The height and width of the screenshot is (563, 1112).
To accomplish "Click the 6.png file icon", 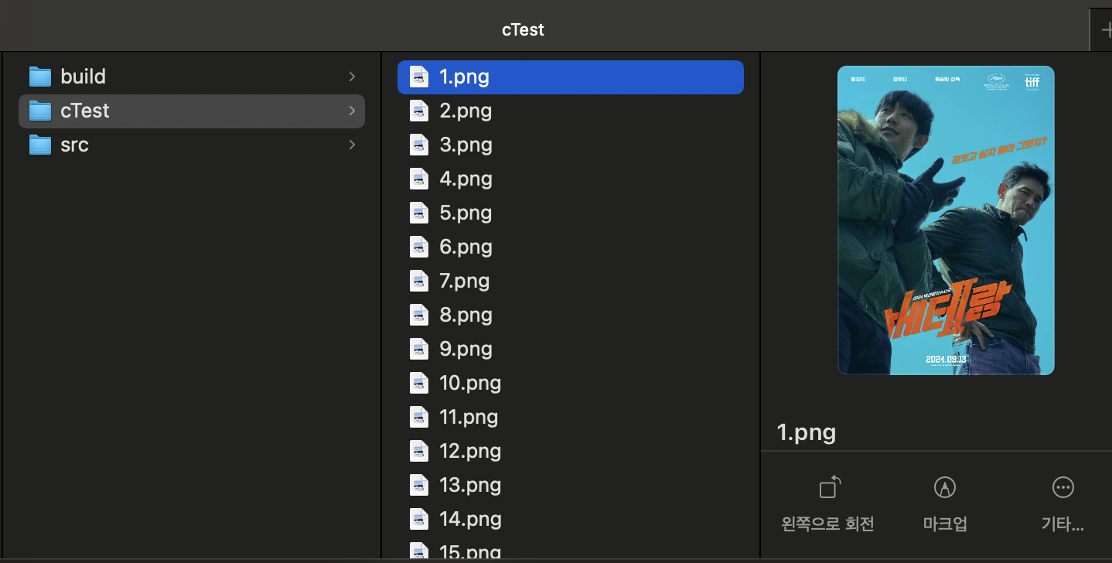I will [x=419, y=247].
